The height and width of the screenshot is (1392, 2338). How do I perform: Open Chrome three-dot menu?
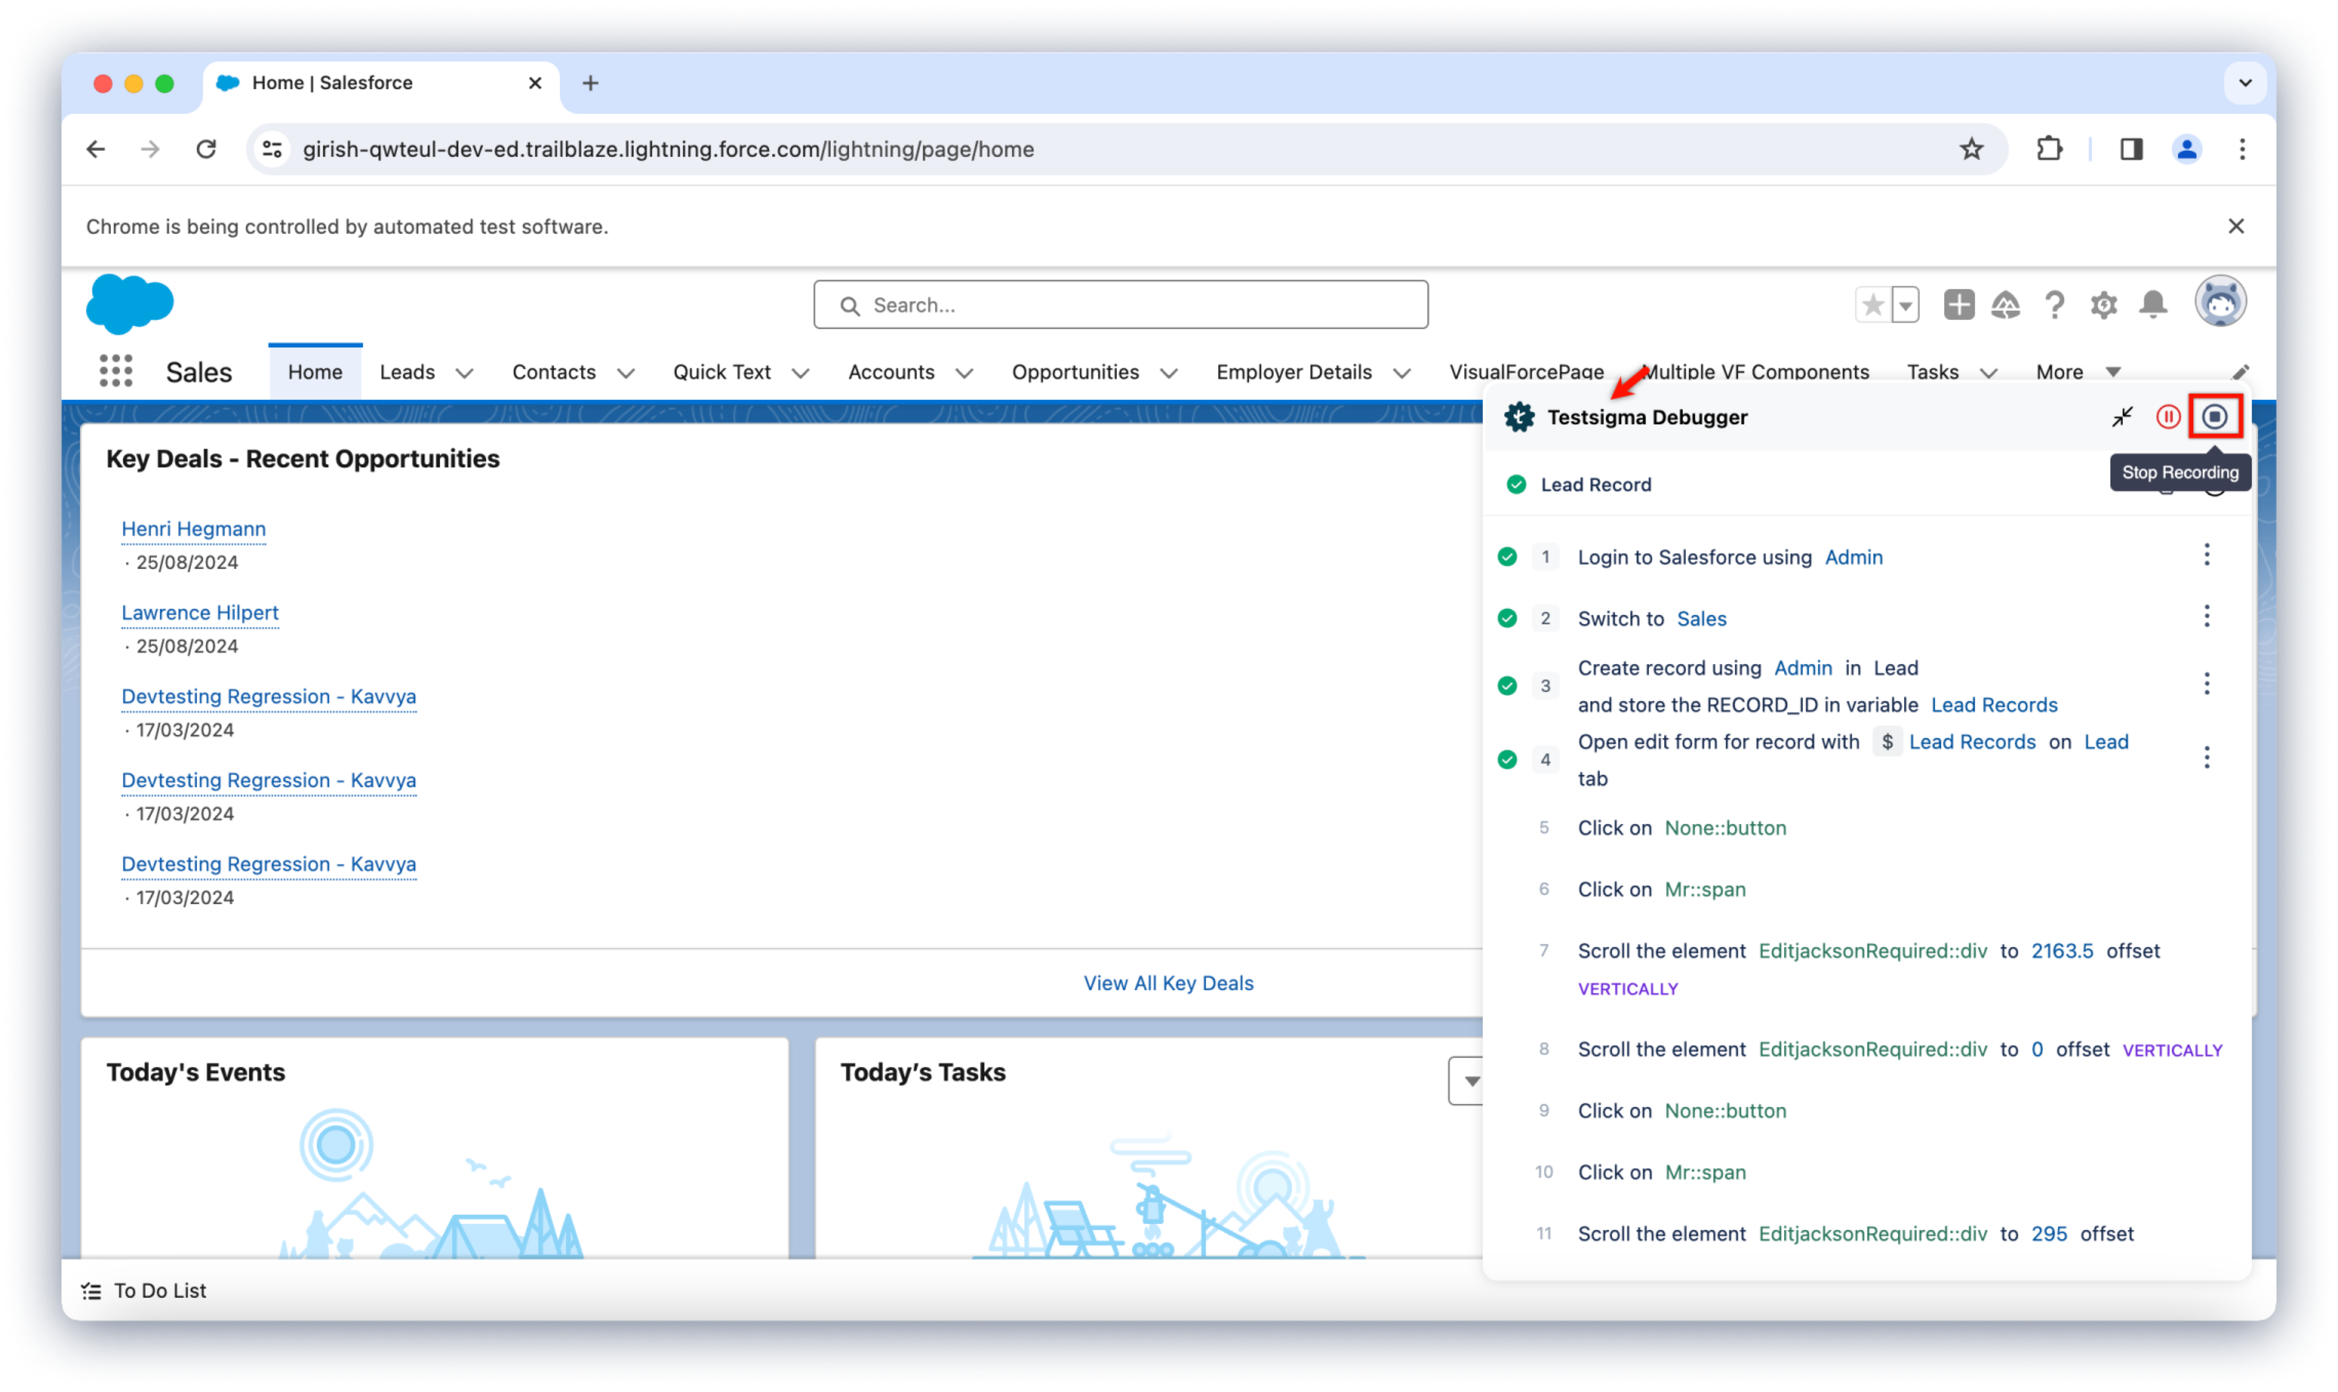(x=2242, y=149)
